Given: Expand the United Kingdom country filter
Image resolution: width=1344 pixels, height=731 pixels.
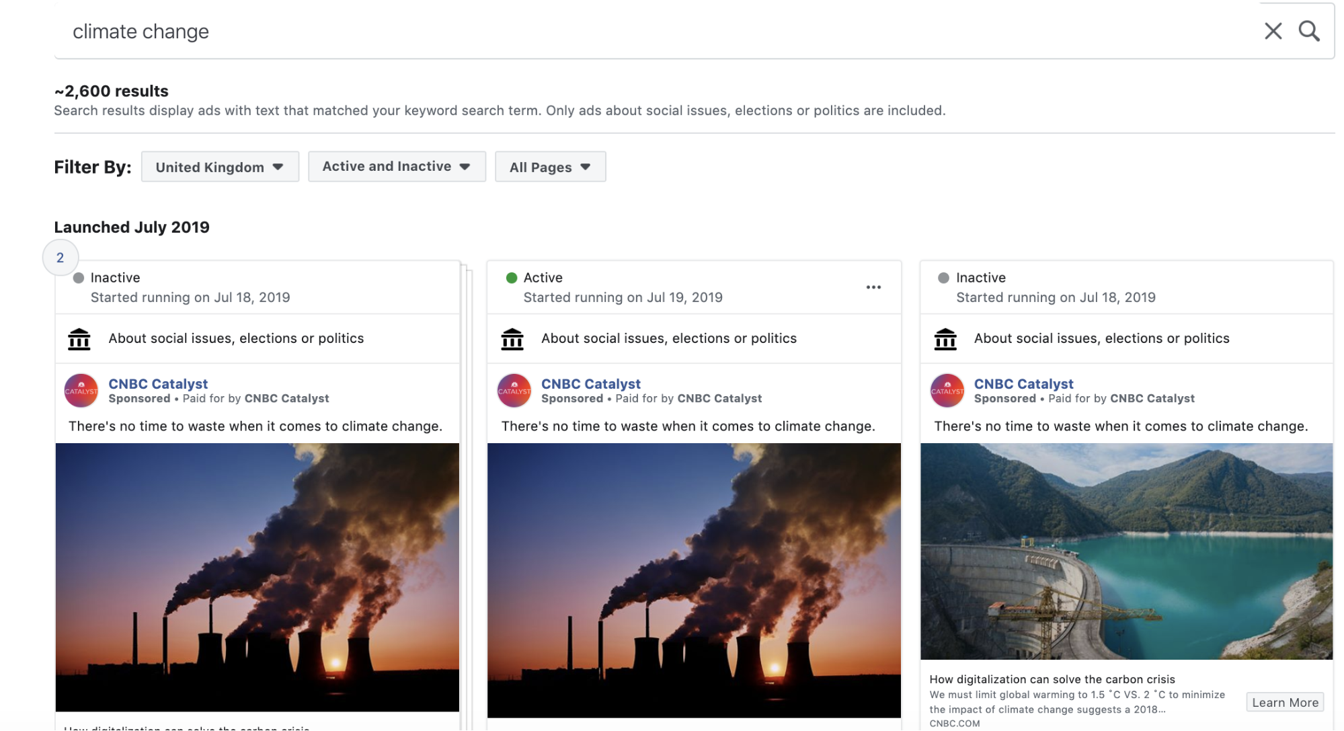Looking at the screenshot, I should 220,167.
